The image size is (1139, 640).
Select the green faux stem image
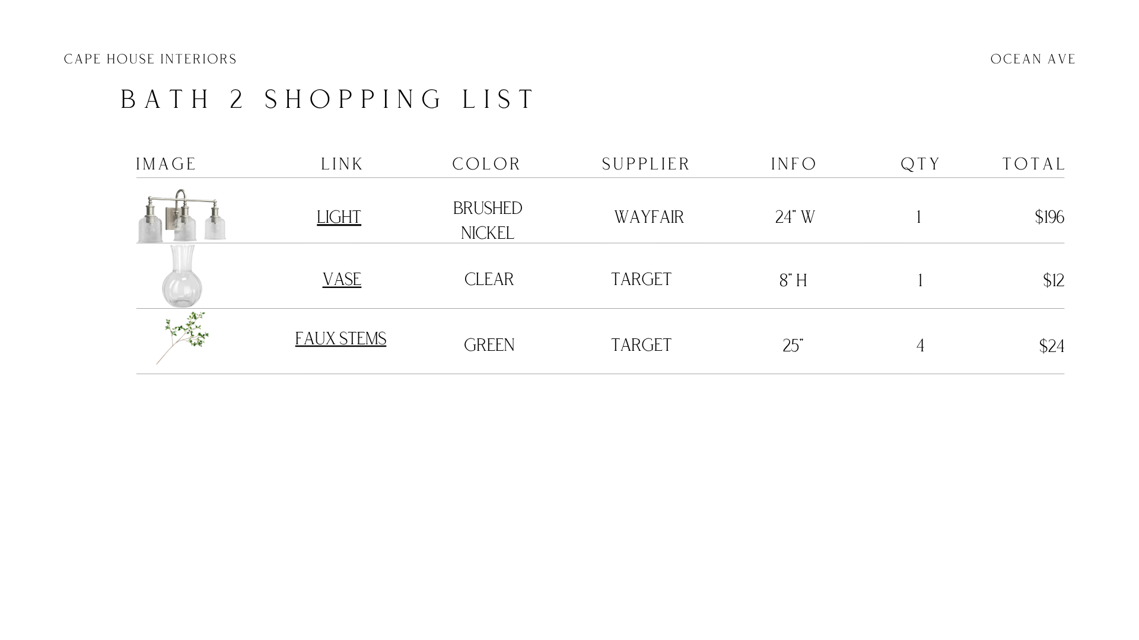183,338
